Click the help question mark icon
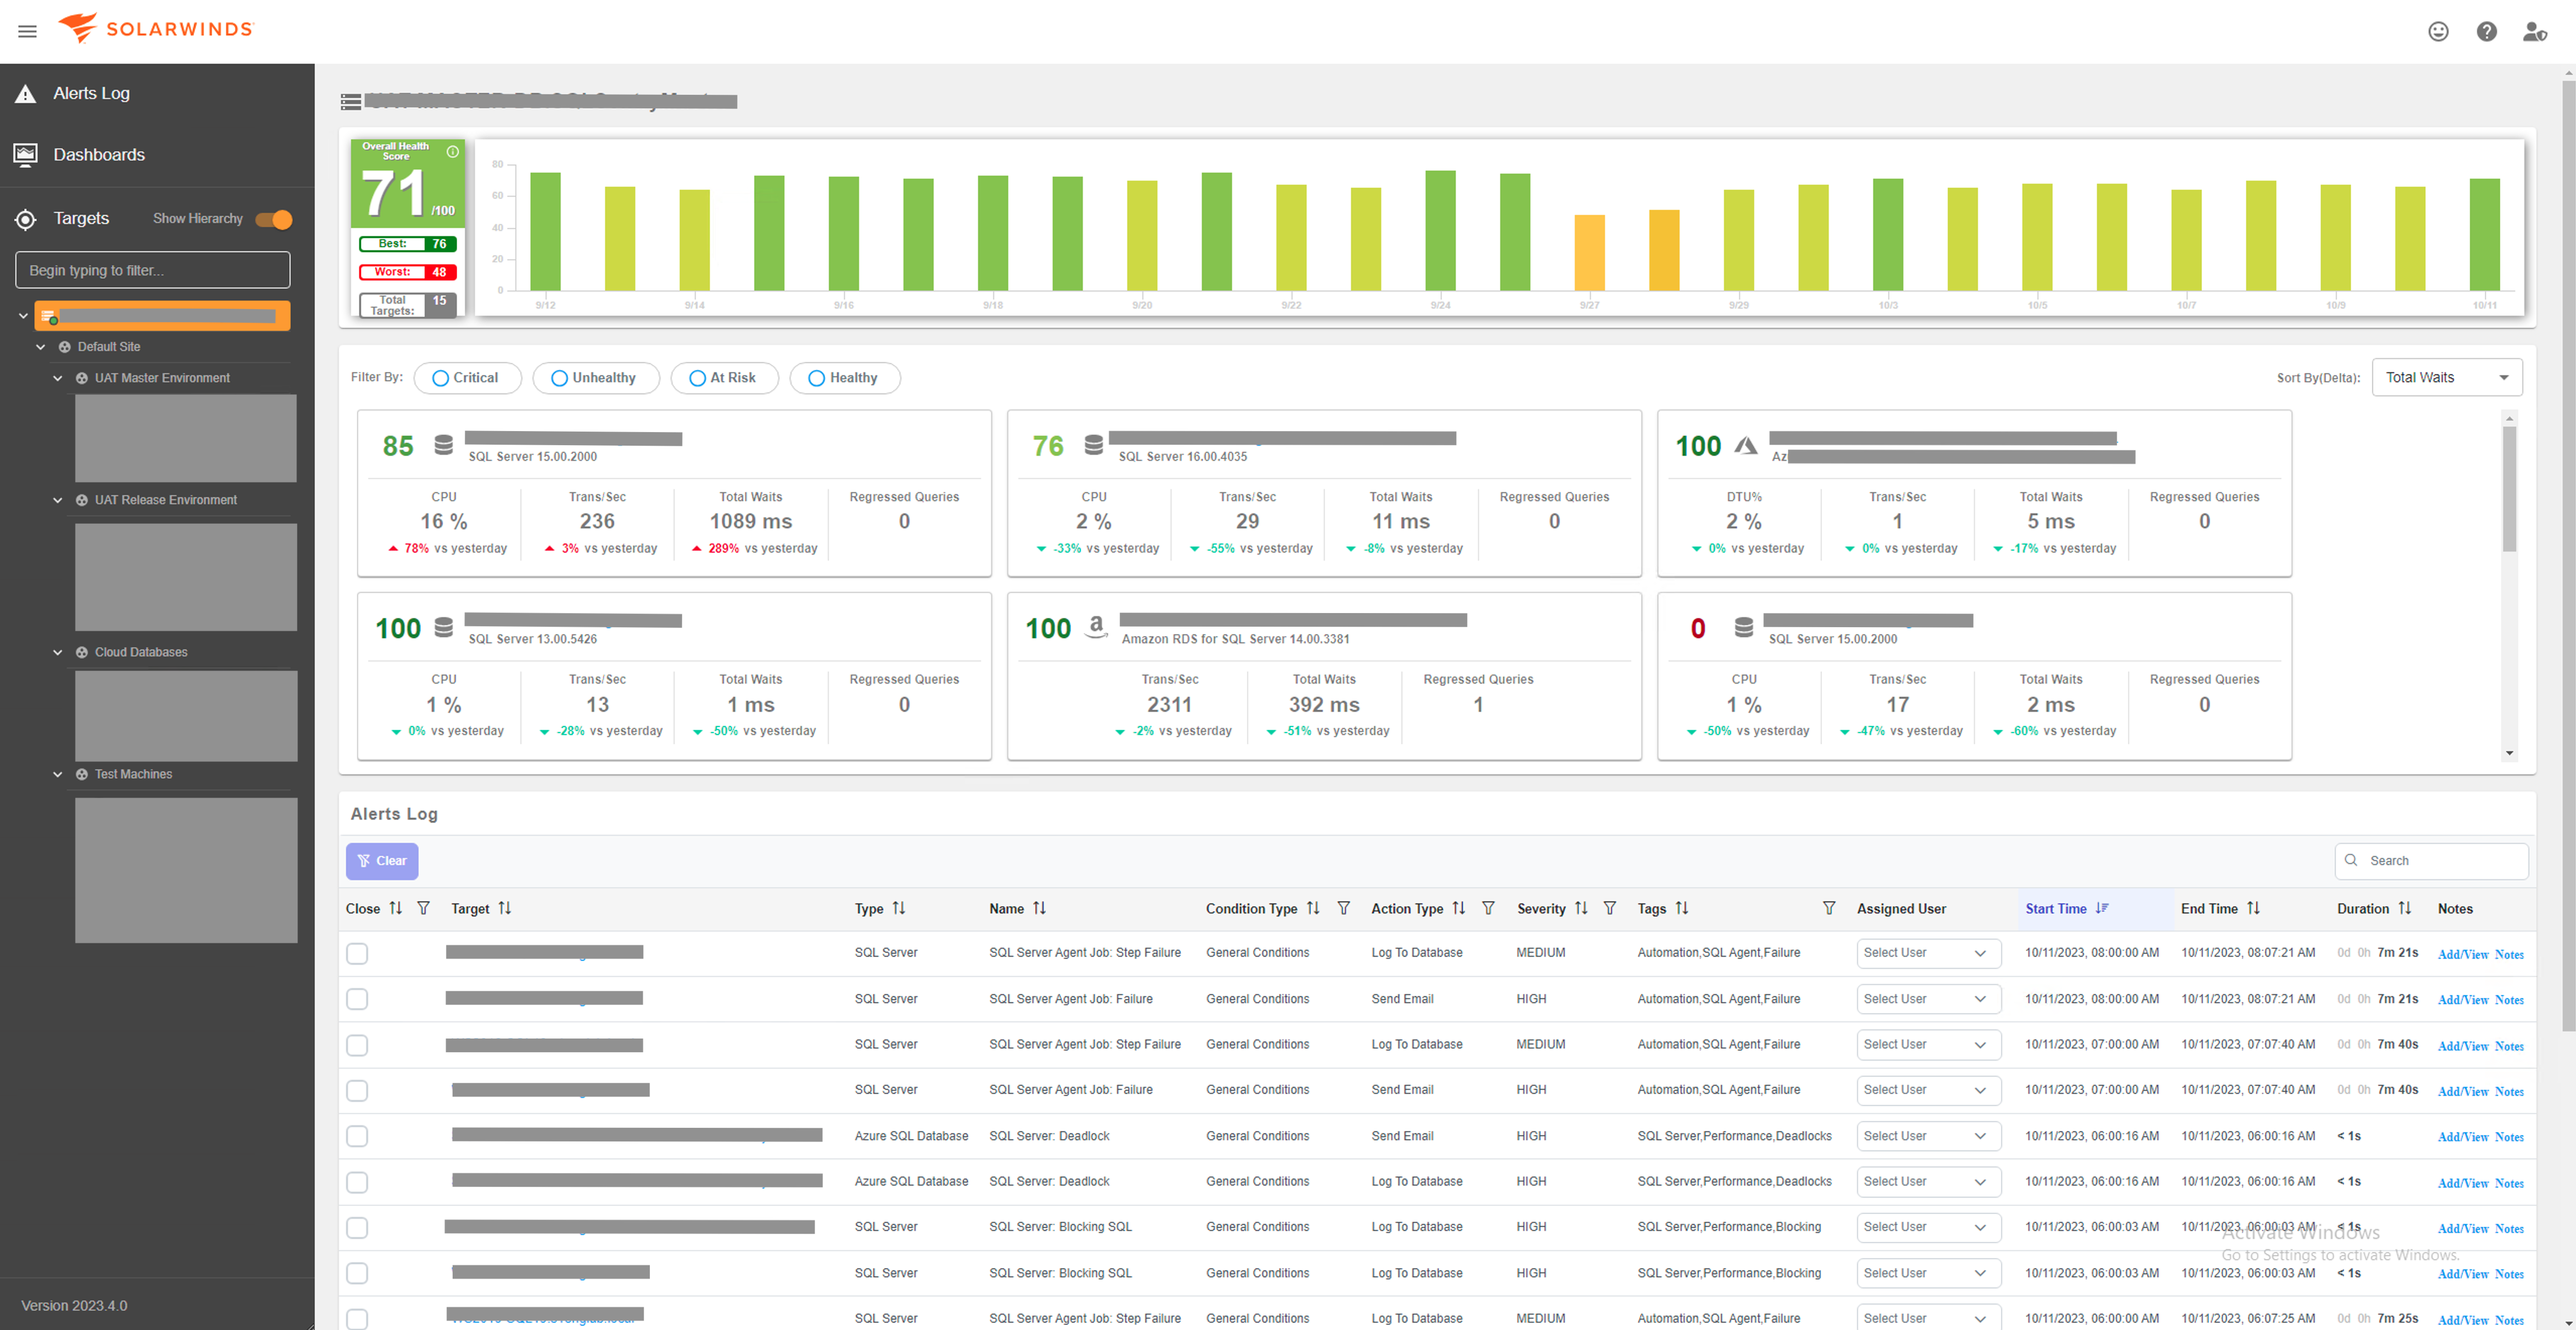Viewport: 2576px width, 1330px height. click(2486, 31)
